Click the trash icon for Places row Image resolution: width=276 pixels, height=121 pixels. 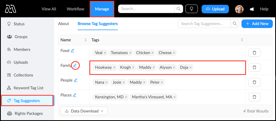coord(254,97)
